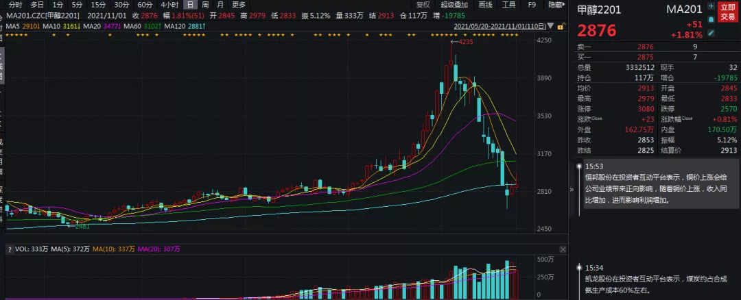
Task: Click the MA201 contract code in header
Action: [684, 10]
